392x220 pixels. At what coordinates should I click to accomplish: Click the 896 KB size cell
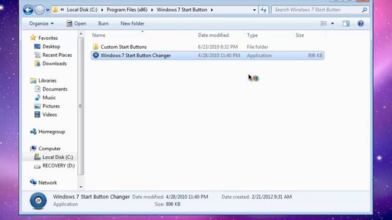coord(315,56)
